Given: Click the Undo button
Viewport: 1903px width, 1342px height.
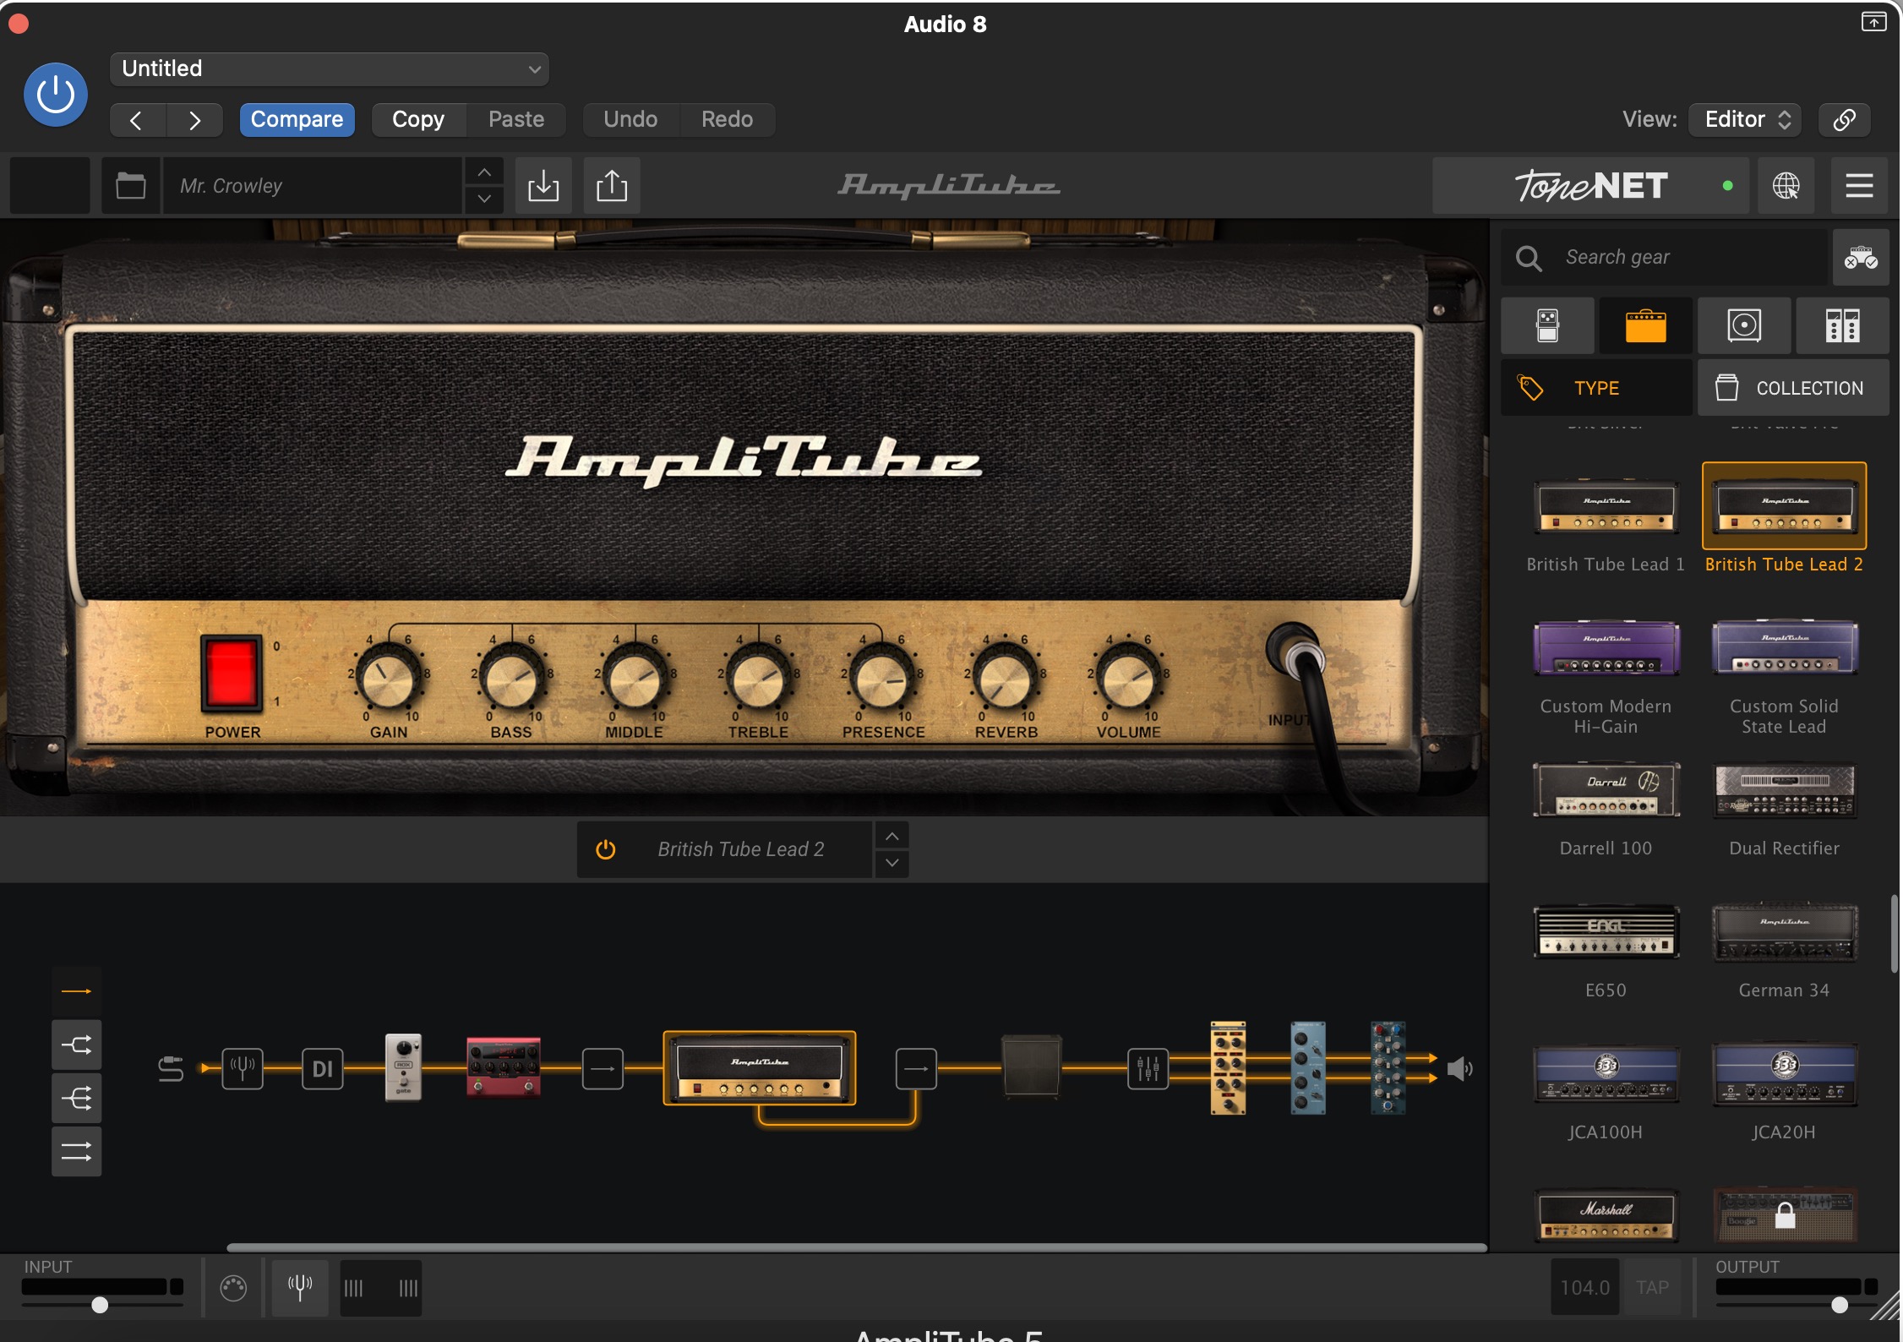Looking at the screenshot, I should pos(630,119).
